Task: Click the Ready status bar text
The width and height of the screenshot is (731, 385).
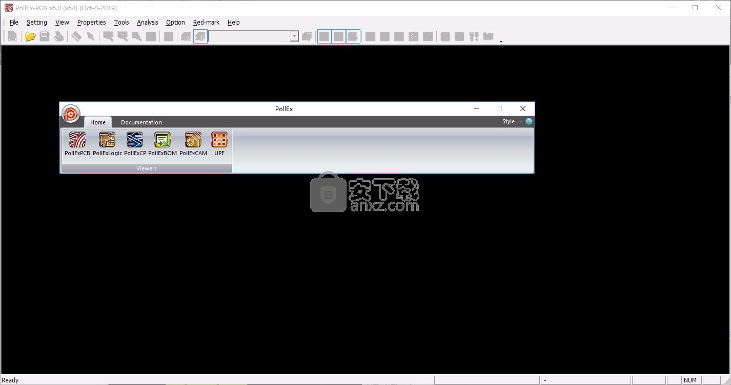Action: tap(10, 380)
